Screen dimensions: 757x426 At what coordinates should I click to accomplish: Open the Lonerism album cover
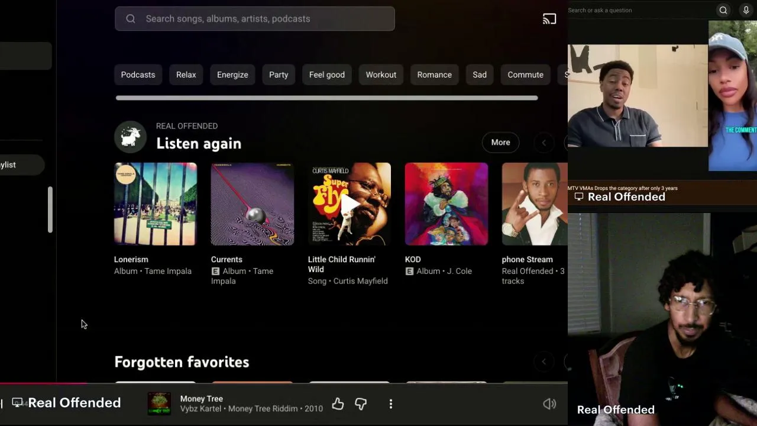tap(156, 204)
